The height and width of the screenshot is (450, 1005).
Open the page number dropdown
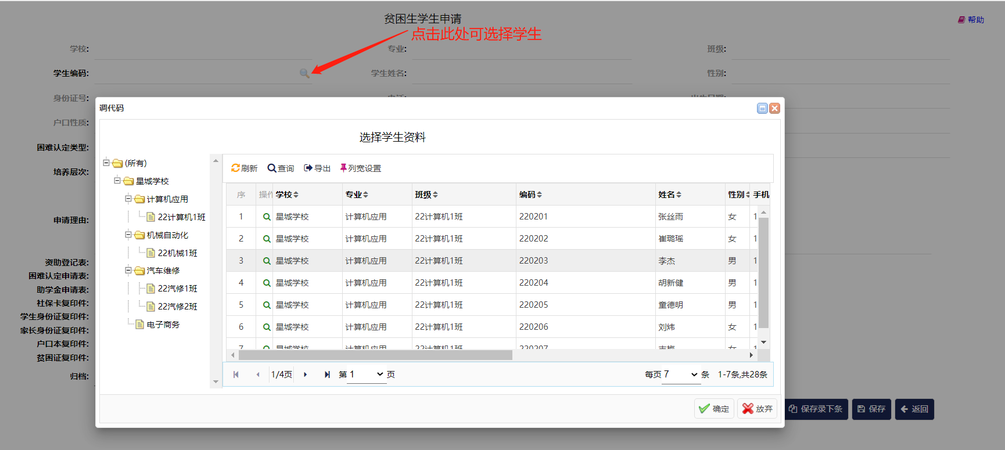tap(367, 375)
